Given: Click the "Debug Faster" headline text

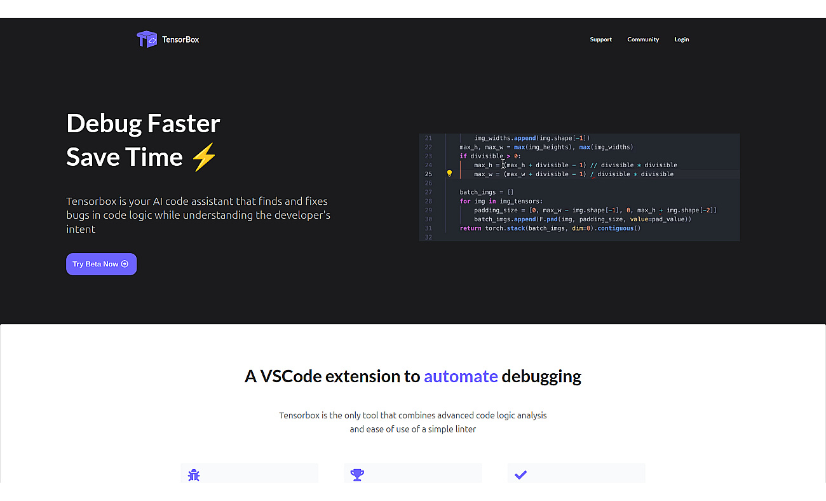Looking at the screenshot, I should coord(143,123).
